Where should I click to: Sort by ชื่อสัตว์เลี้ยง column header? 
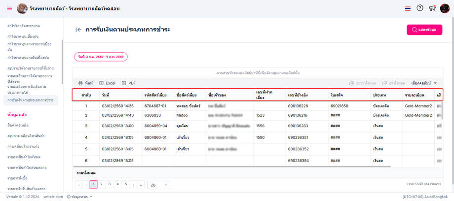[189, 95]
